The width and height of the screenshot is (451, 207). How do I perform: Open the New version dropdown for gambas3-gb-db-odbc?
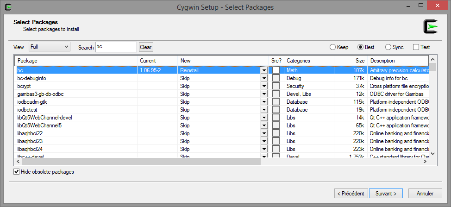pyautogui.click(x=264, y=94)
